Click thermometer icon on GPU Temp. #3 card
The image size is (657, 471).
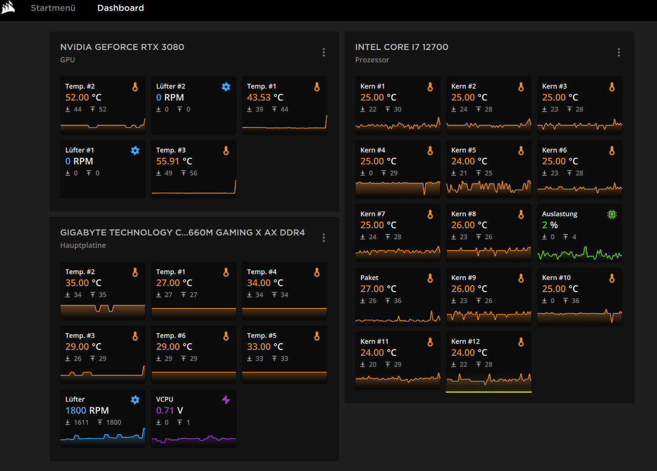tap(226, 151)
